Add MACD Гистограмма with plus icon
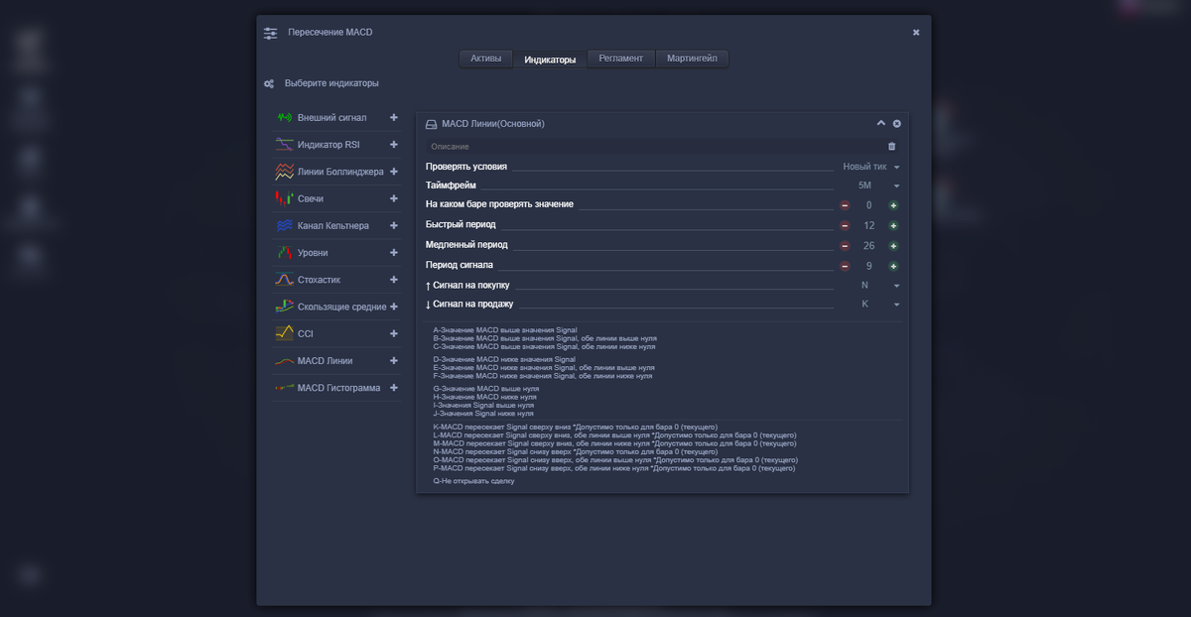 coord(394,388)
